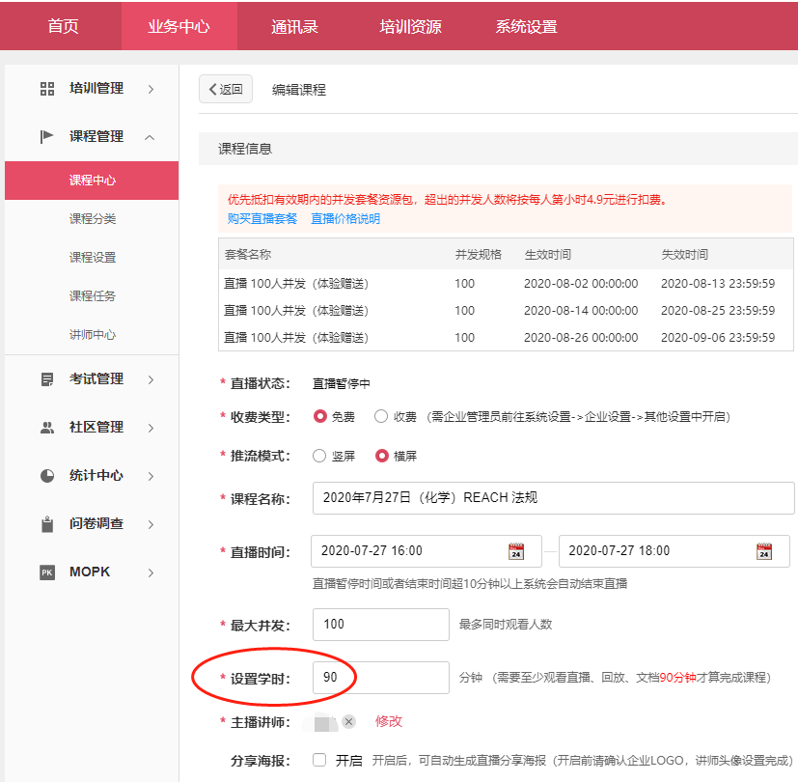This screenshot has height=782, width=798.
Task: Expand 问卷调查 chevron
Action: [x=151, y=524]
